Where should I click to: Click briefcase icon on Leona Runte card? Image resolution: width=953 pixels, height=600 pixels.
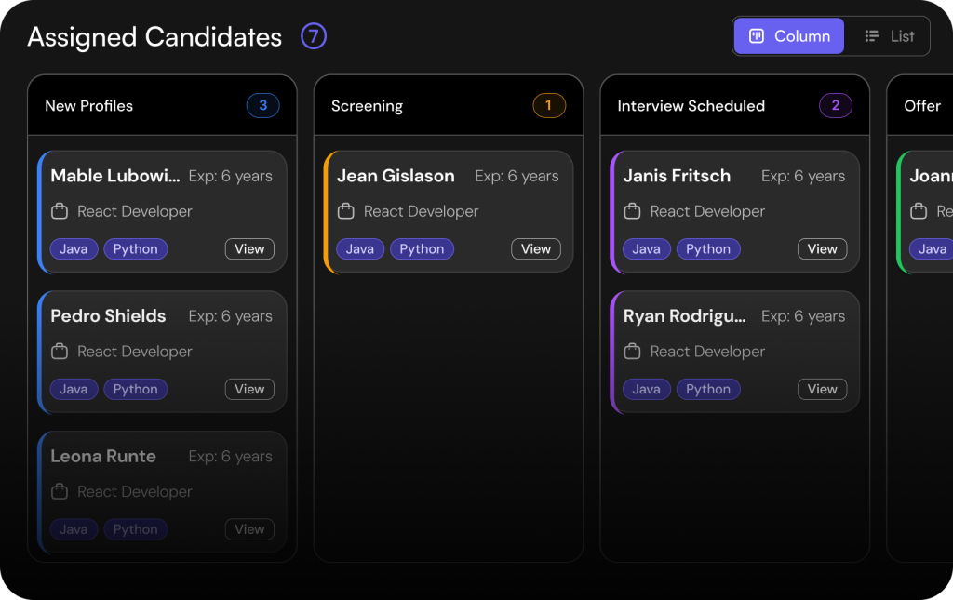coord(60,491)
